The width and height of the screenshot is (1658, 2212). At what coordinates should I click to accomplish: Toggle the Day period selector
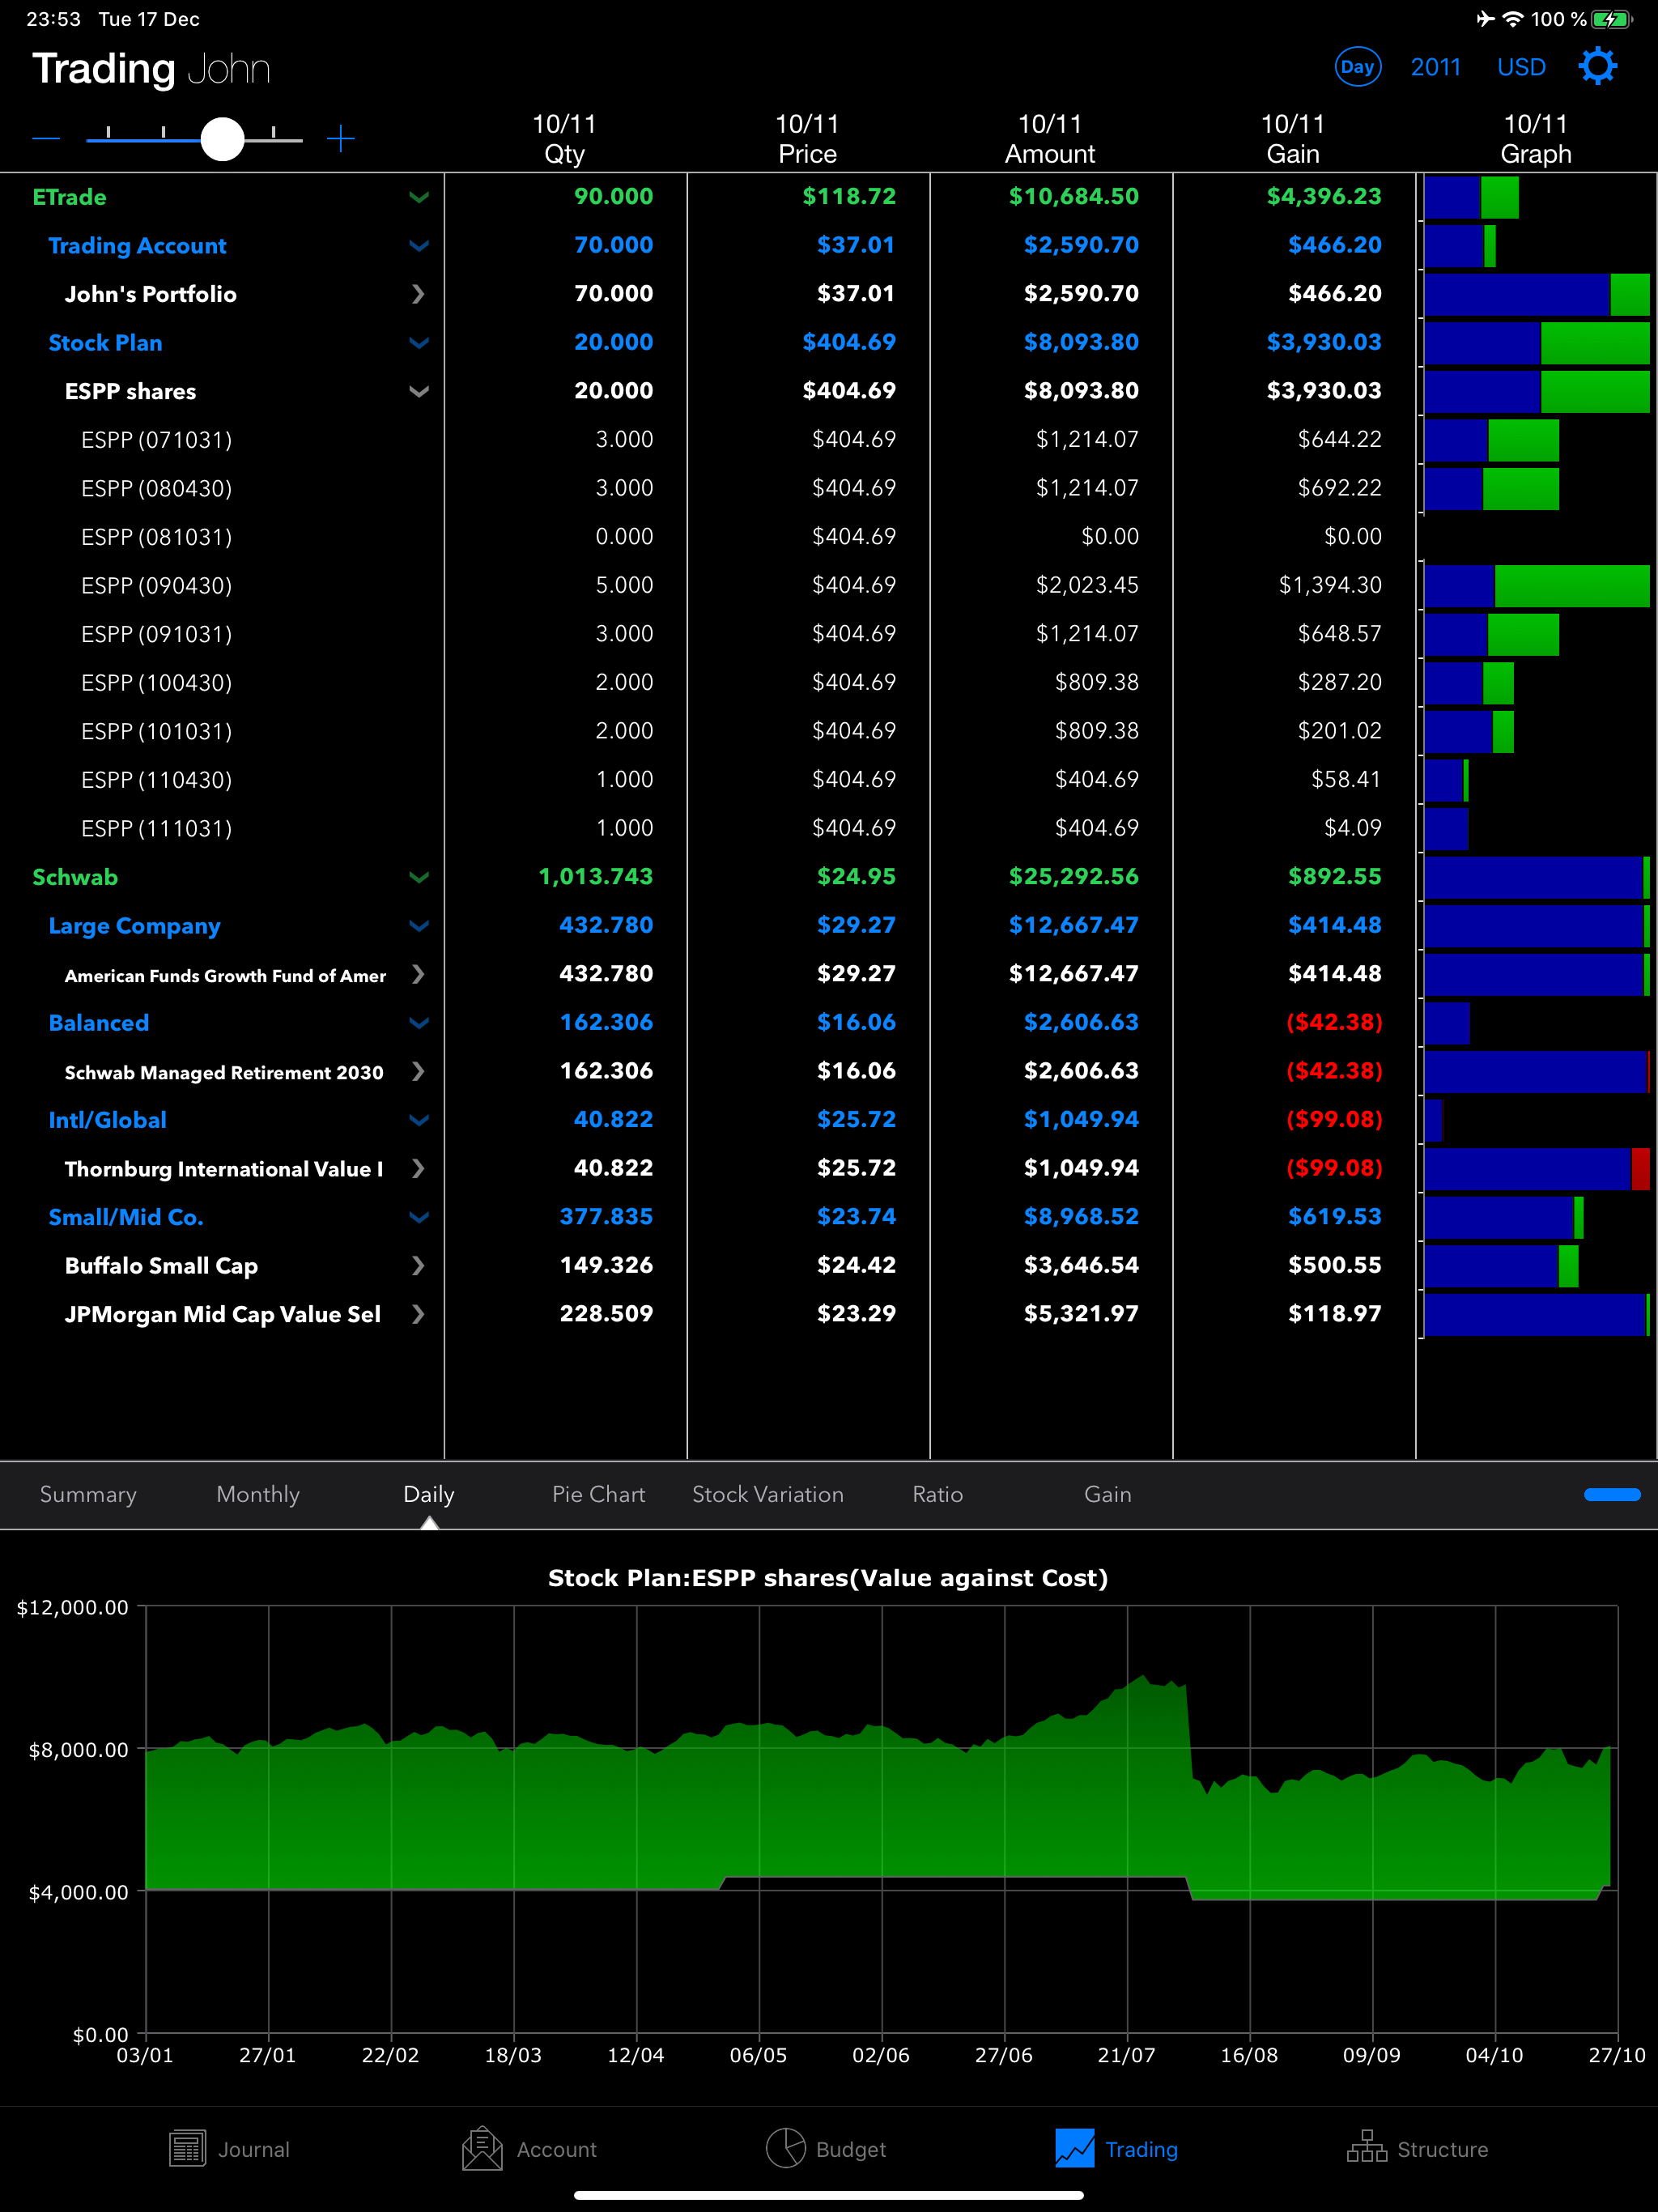[x=1357, y=67]
